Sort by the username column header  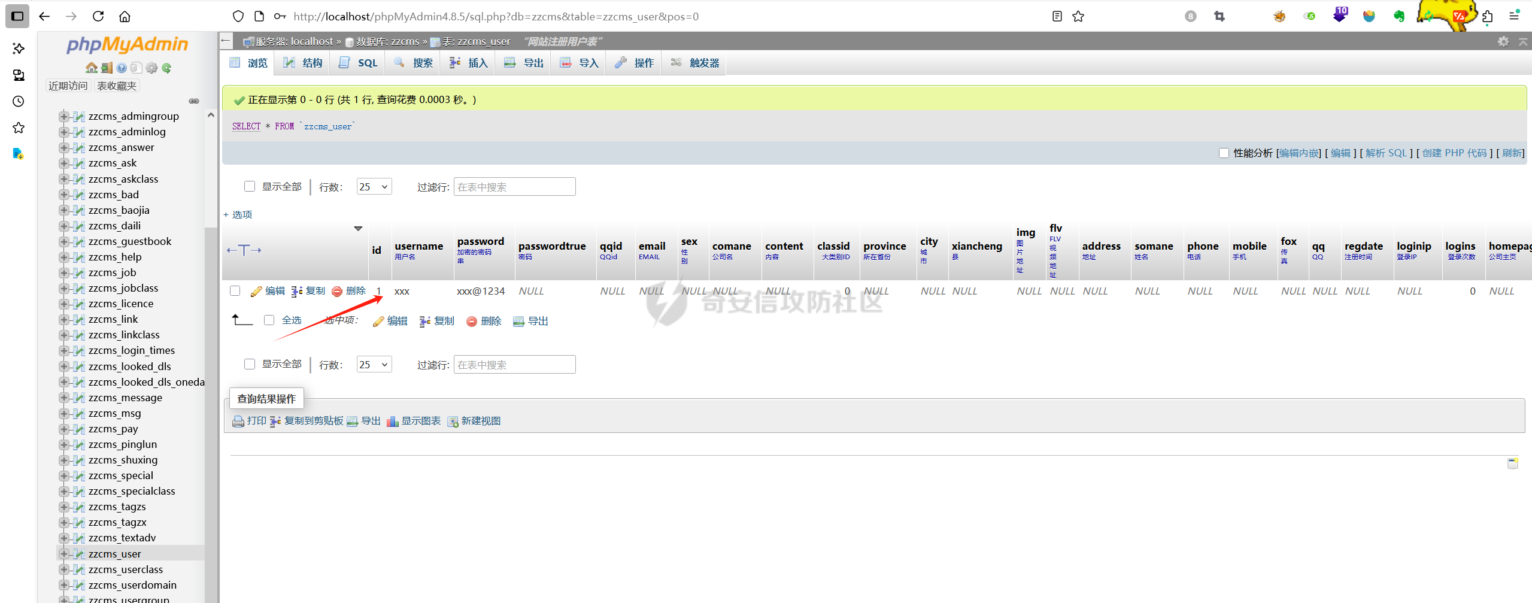419,246
